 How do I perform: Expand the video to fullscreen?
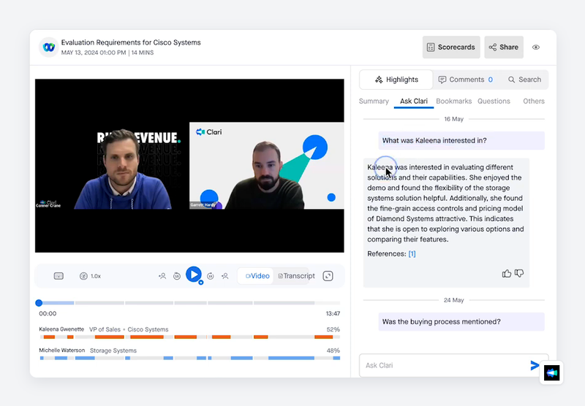(x=328, y=276)
